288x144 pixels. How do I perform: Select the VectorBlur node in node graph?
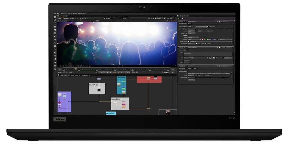(x=111, y=113)
